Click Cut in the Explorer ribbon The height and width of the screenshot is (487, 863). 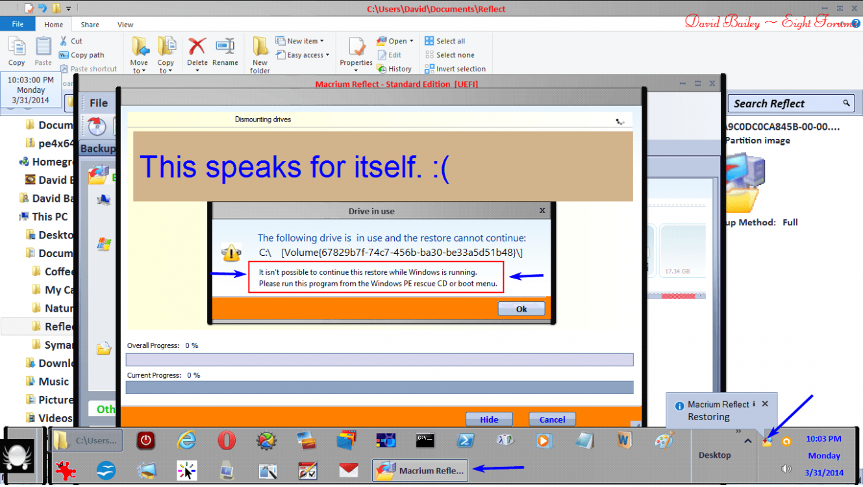tap(71, 41)
